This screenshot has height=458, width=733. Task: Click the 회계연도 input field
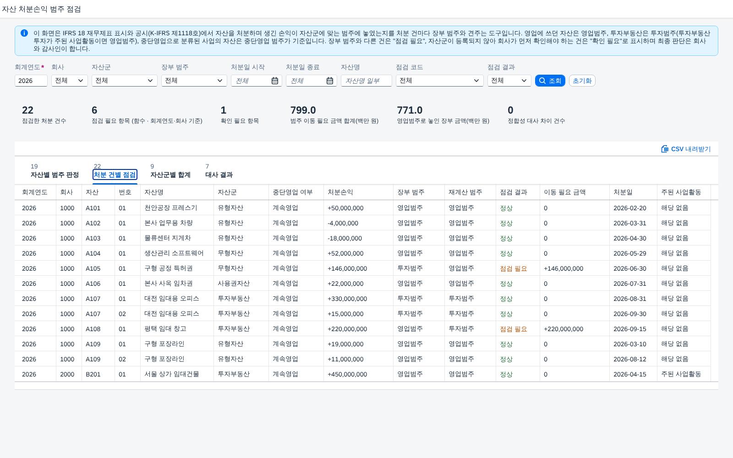[31, 81]
